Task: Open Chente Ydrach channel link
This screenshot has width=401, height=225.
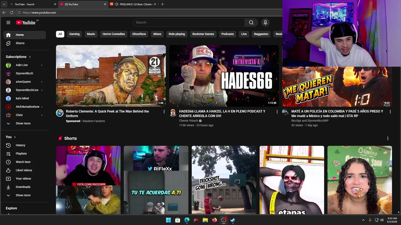Action: pos(189,121)
